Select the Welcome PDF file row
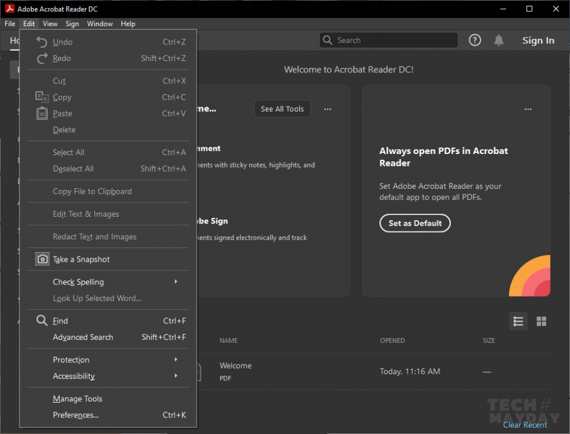The image size is (570, 434). (373, 371)
